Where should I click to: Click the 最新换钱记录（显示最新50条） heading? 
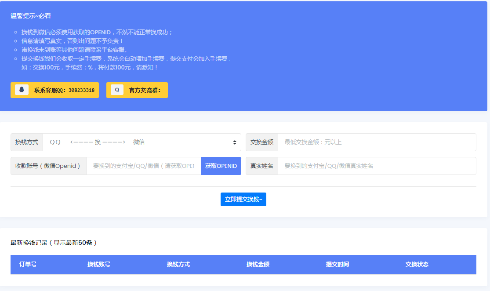pyautogui.click(x=54, y=243)
